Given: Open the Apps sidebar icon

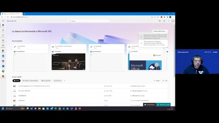Looking at the screenshot, I should coord(3,46).
